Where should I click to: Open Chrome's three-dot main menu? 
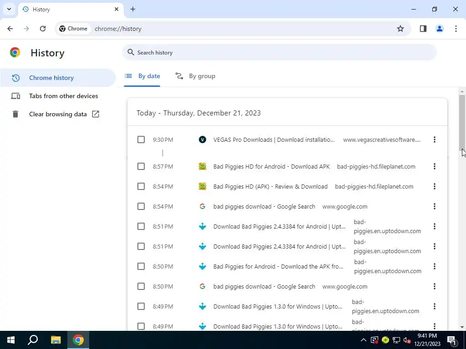[456, 29]
